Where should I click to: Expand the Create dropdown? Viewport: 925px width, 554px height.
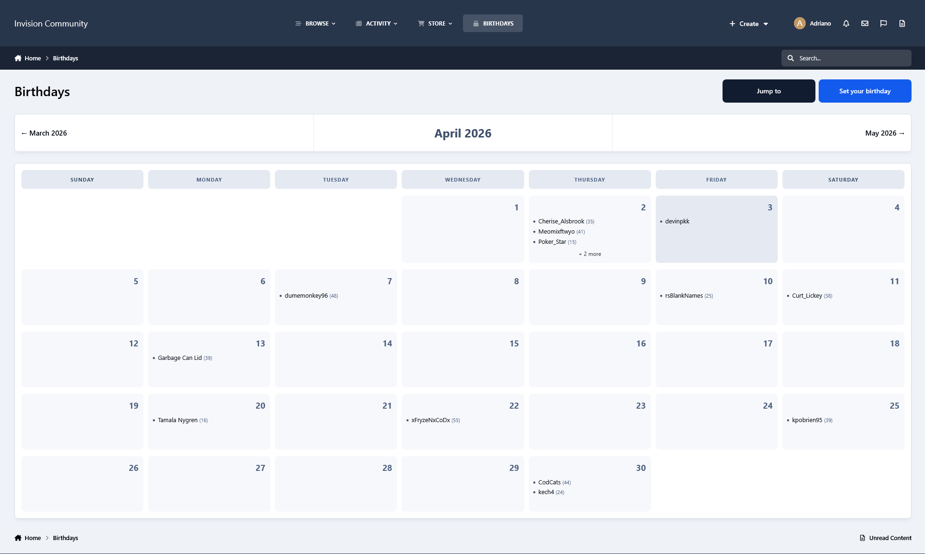coord(748,23)
